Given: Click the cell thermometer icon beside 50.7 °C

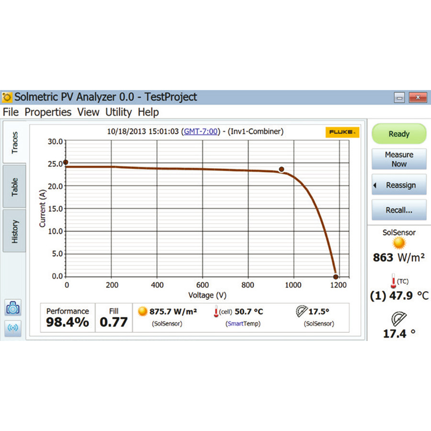Looking at the screenshot, I should 215,312.
